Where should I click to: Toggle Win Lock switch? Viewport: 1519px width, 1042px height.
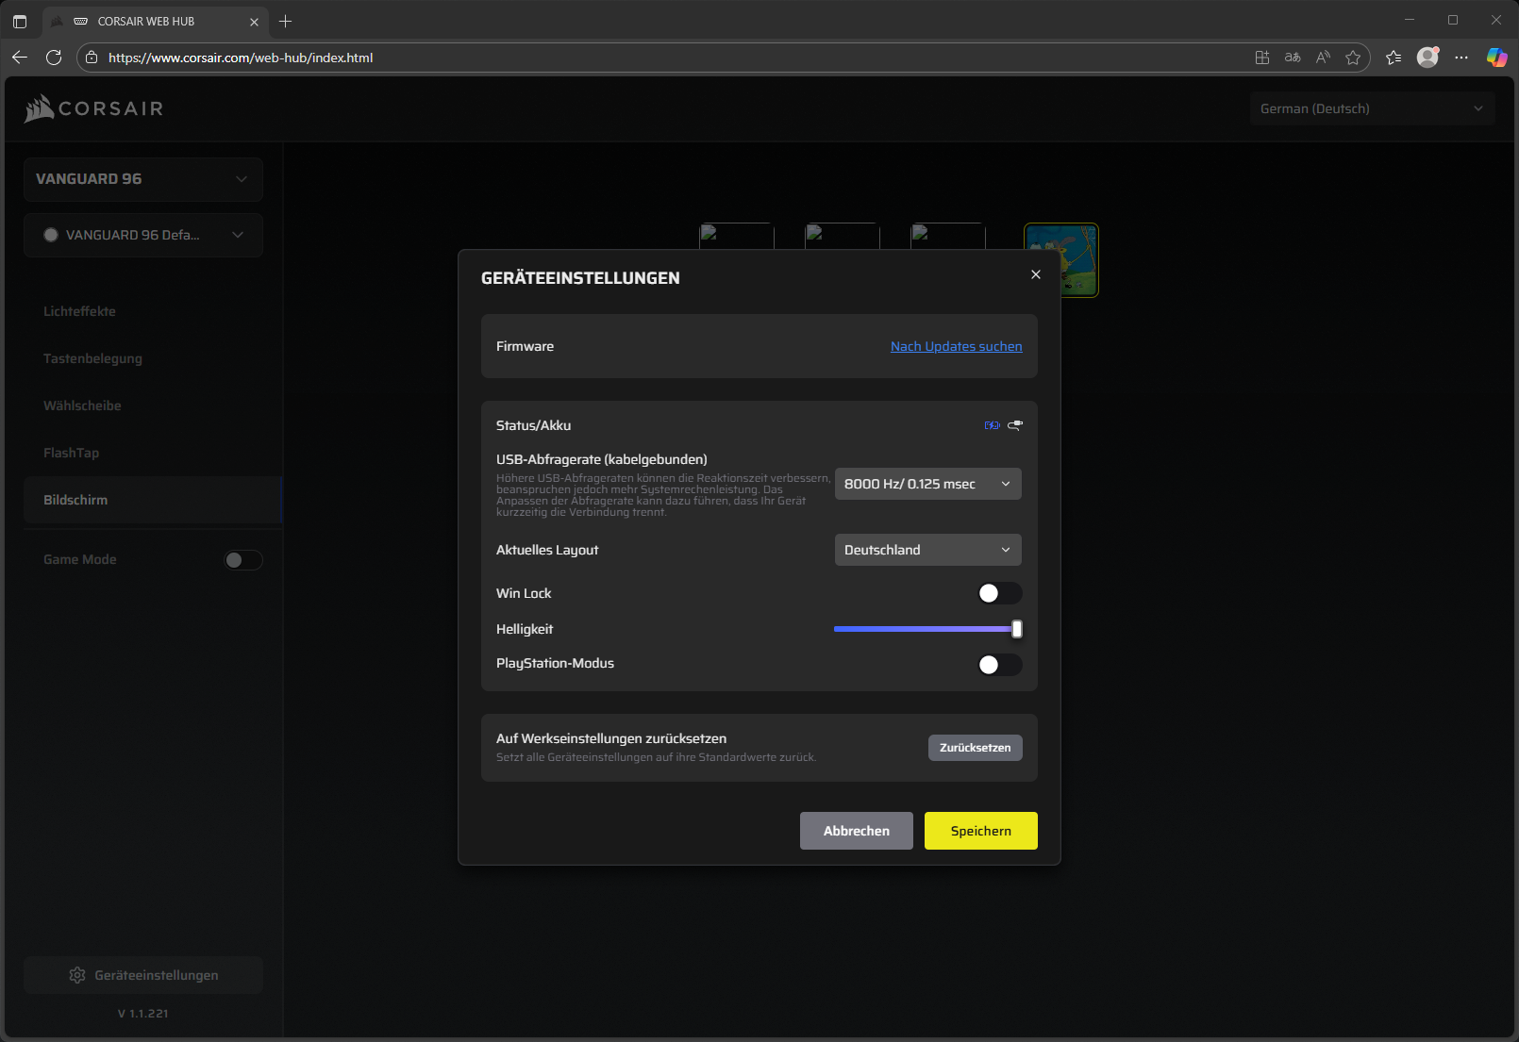point(999,593)
